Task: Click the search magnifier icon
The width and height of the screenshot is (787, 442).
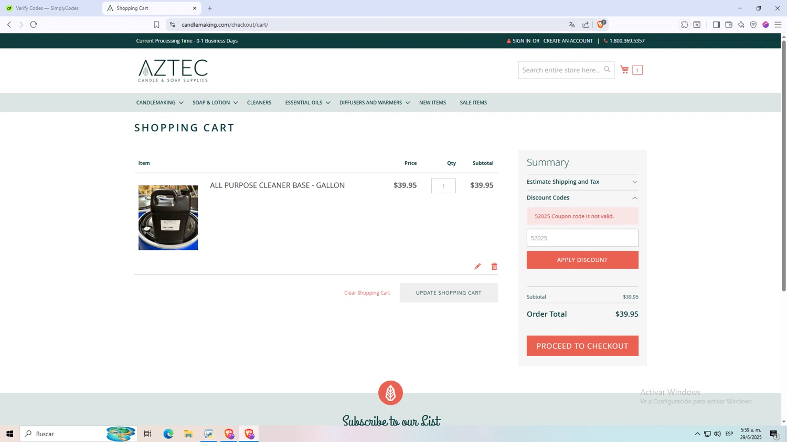Action: tap(607, 69)
